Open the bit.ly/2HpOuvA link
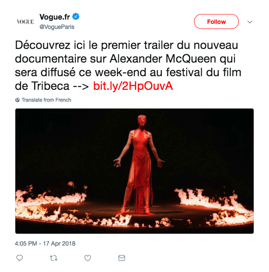 pos(133,86)
